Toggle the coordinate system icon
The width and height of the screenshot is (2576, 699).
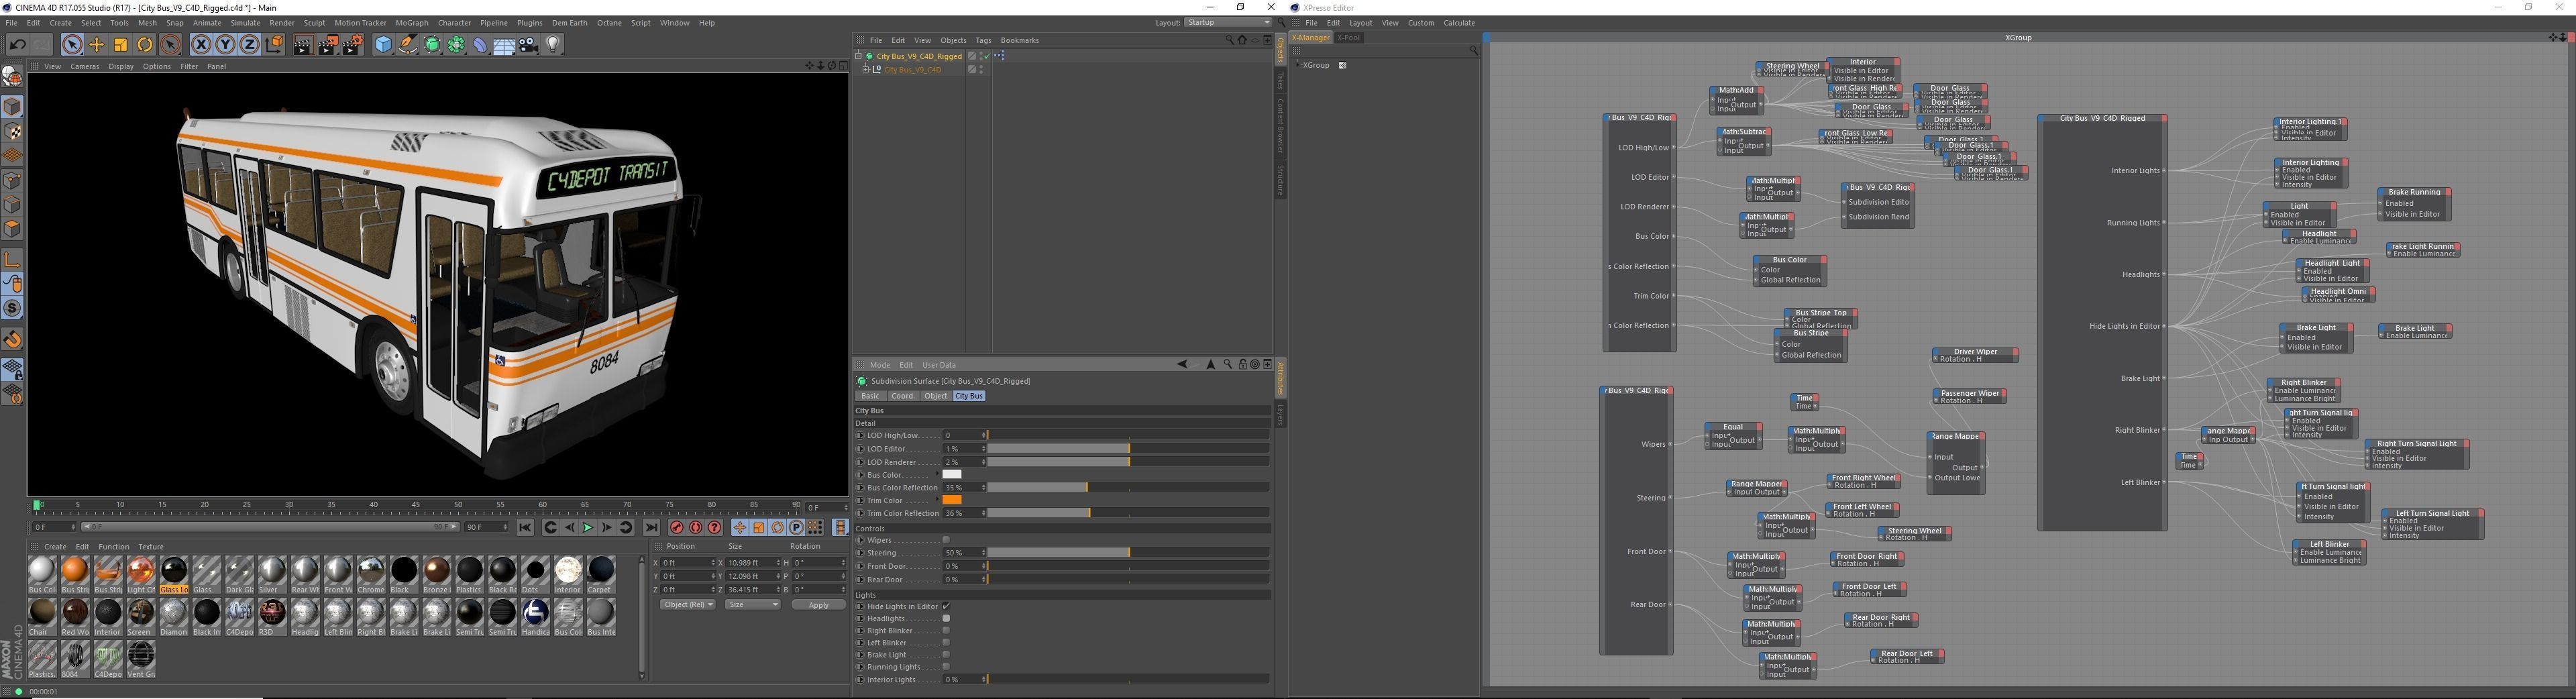click(275, 44)
